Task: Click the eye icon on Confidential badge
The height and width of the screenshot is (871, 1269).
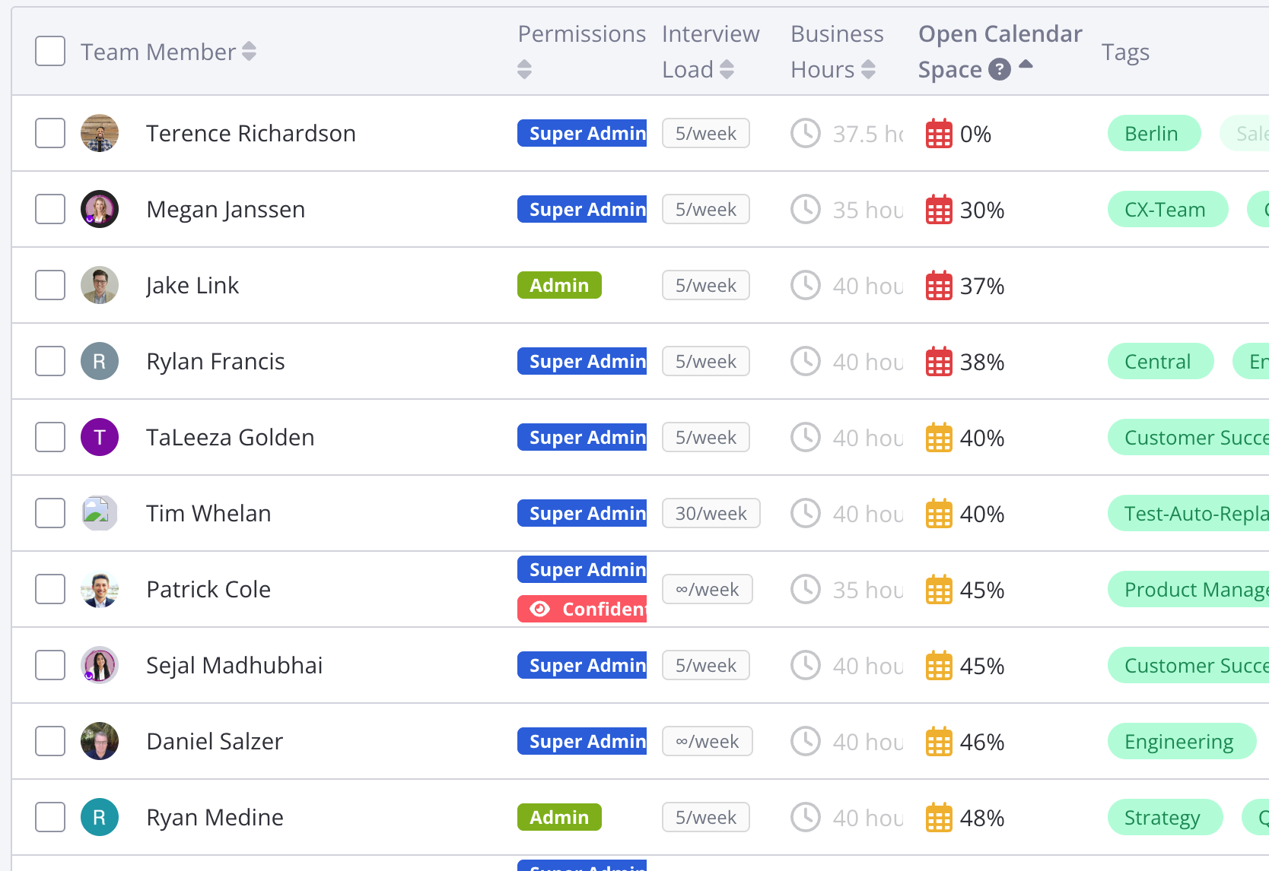Action: [540, 609]
